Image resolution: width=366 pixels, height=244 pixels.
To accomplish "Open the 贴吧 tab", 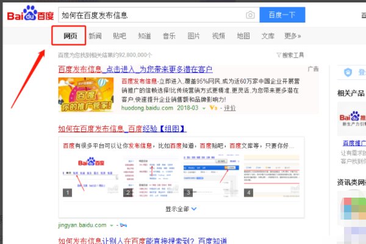I will [x=120, y=36].
